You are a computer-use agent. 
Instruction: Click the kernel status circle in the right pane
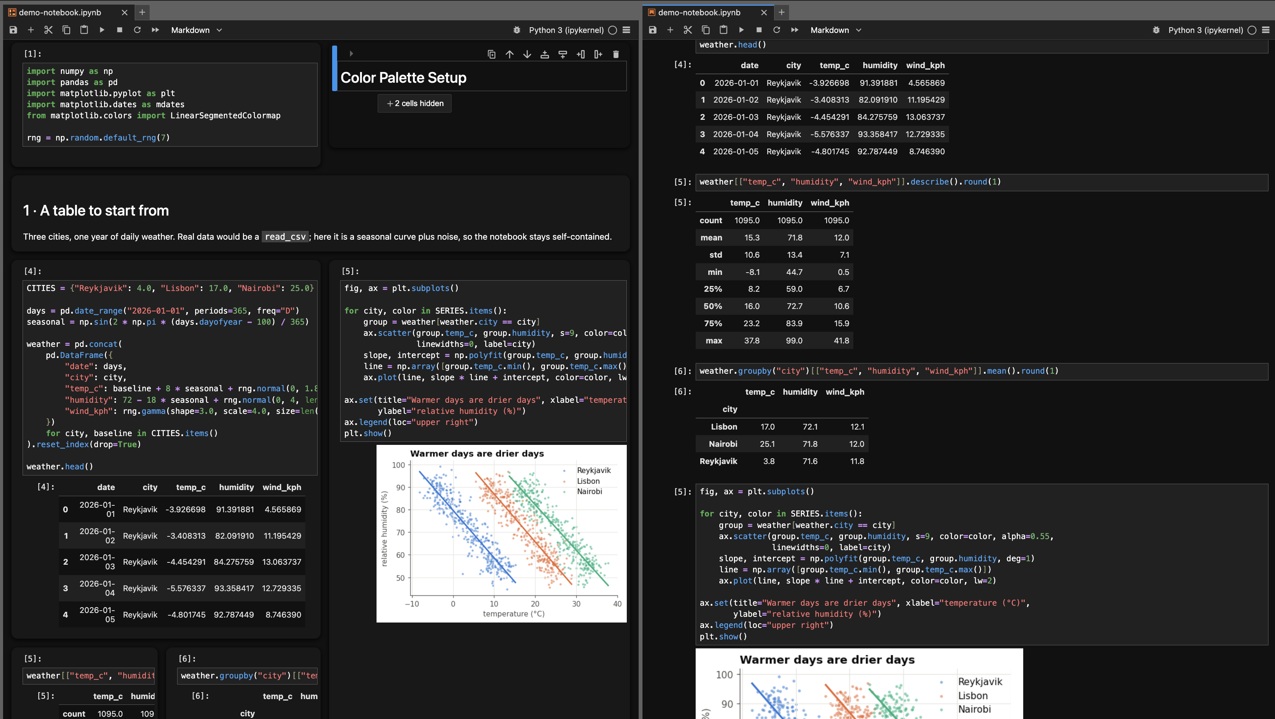[x=1252, y=30]
